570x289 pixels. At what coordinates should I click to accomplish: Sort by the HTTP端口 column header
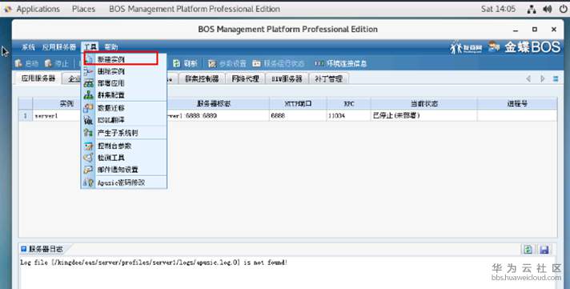(298, 103)
